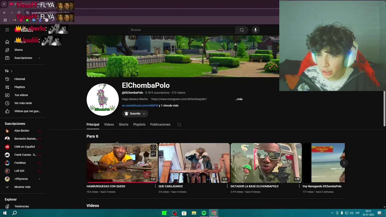Switch to the channel Shorts tab
Image resolution: width=386 pixels, height=217 pixels.
pyautogui.click(x=124, y=124)
